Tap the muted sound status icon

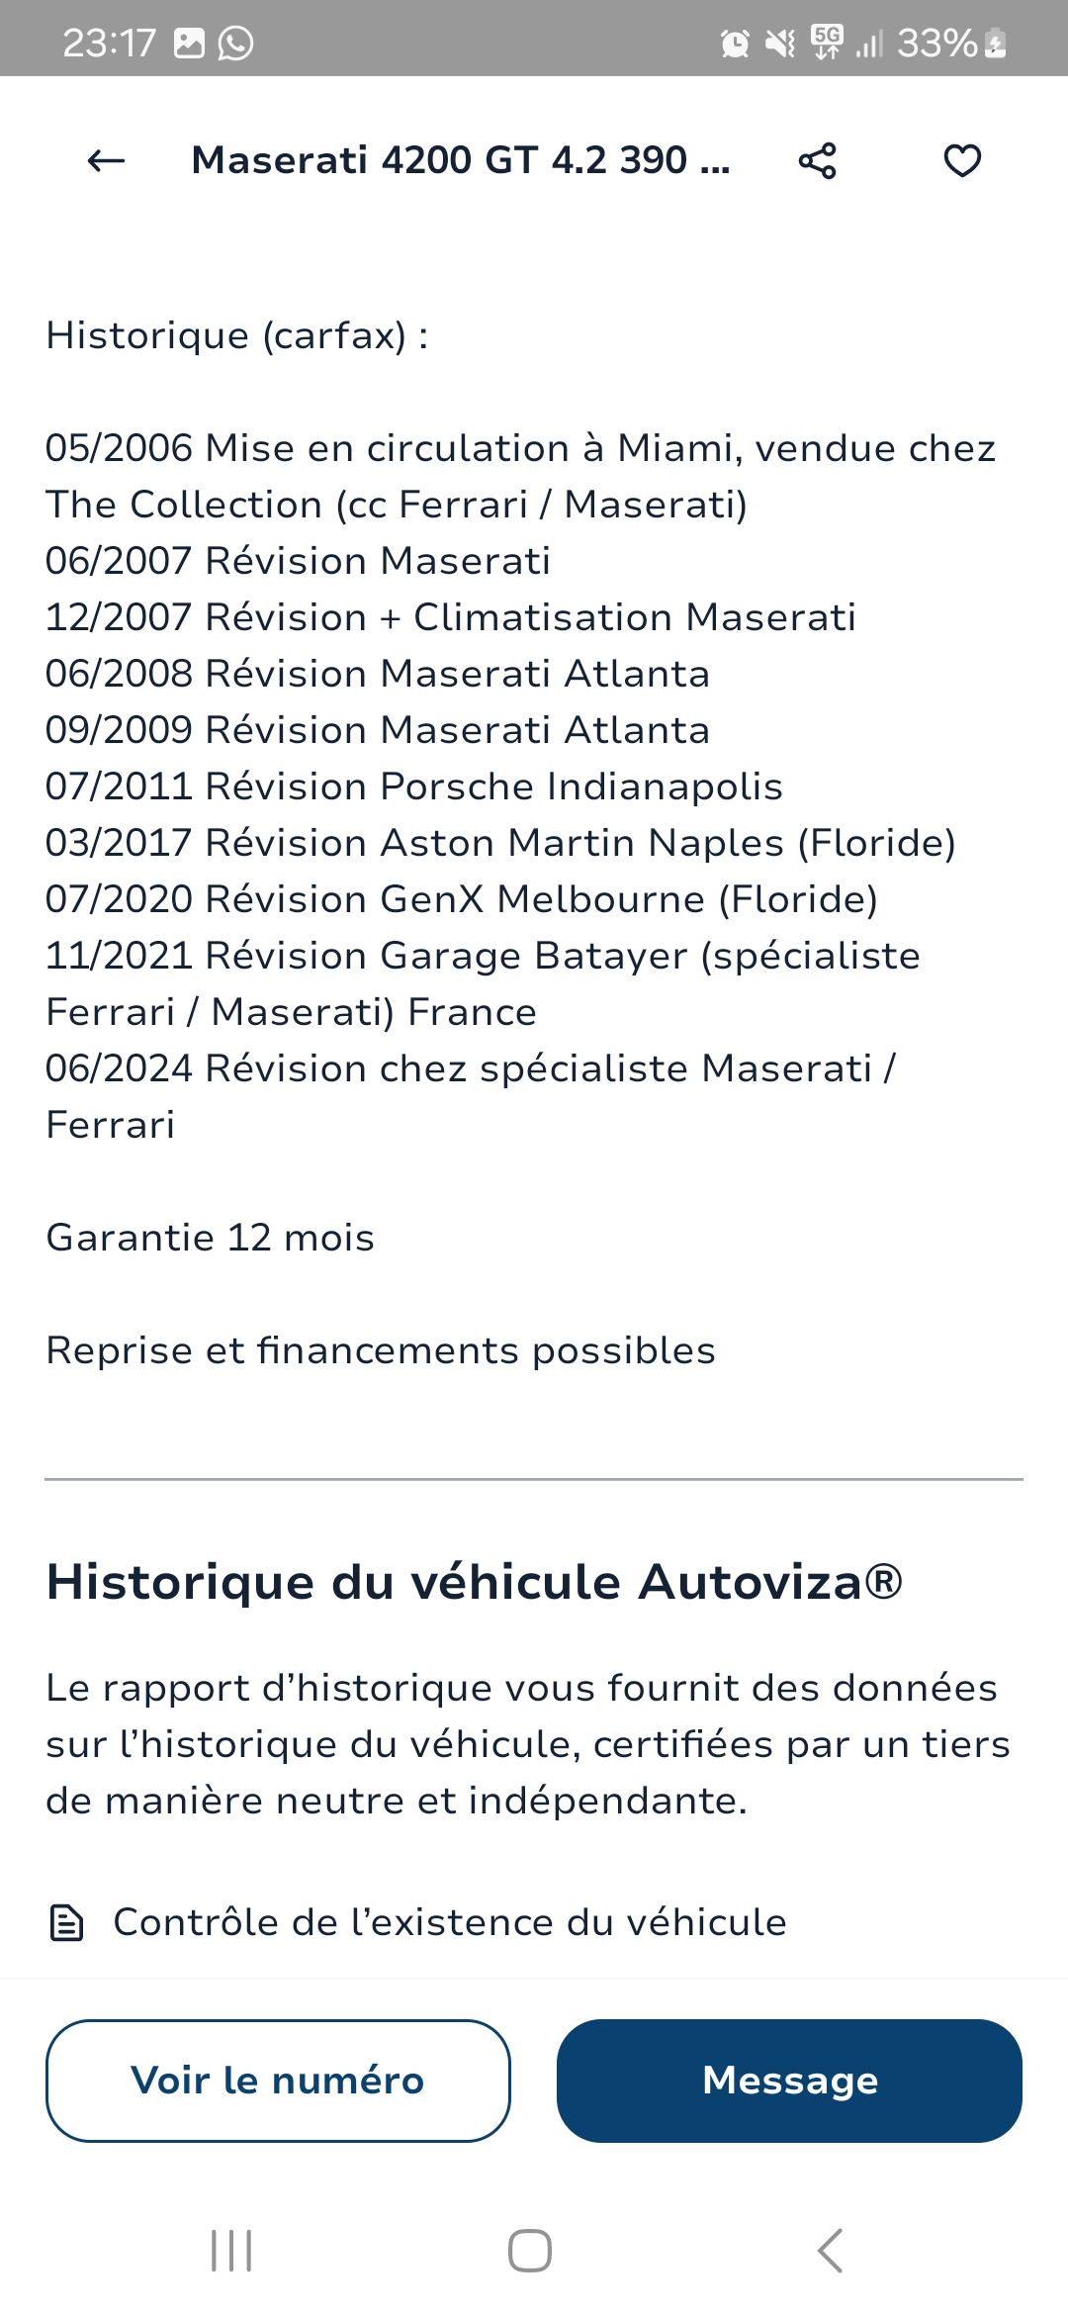click(x=780, y=43)
